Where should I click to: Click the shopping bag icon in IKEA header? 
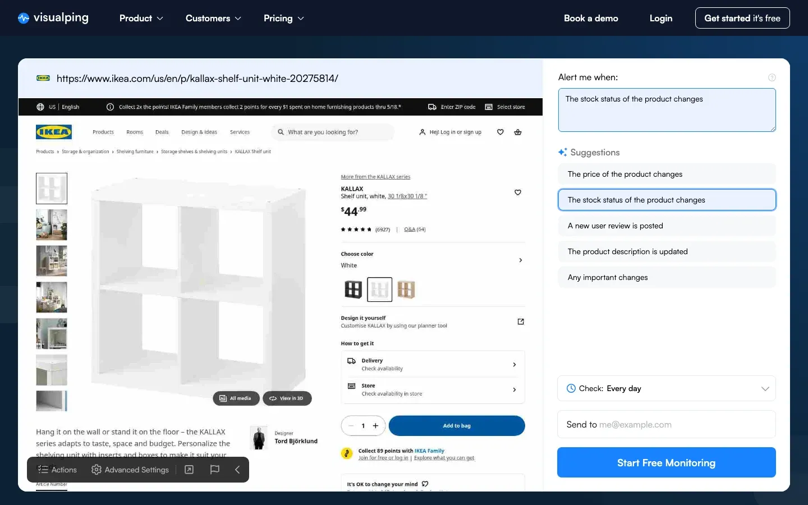pyautogui.click(x=518, y=132)
